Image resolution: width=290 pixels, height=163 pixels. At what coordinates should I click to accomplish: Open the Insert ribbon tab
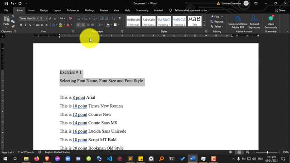pos(31,10)
